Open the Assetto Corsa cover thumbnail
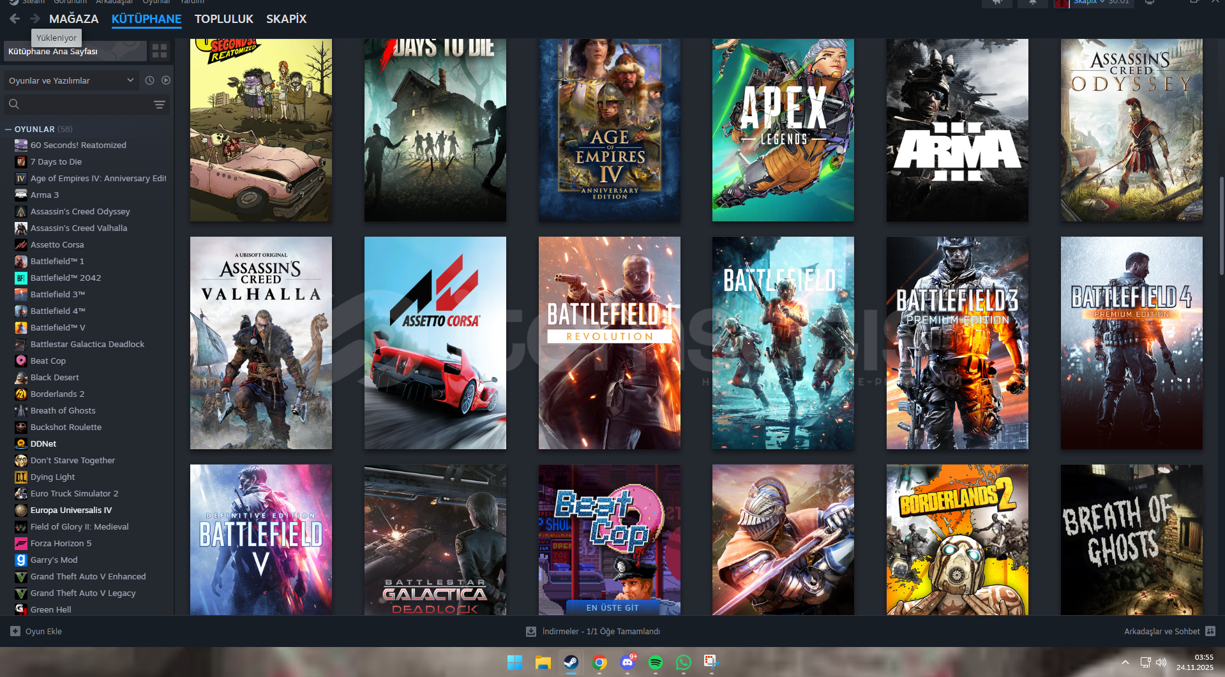 [x=435, y=343]
